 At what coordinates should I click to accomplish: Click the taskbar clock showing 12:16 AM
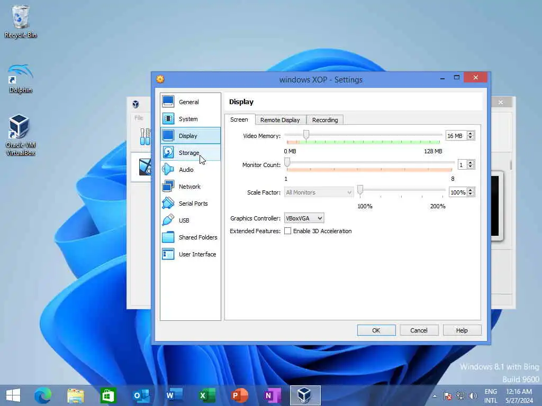[519, 396]
